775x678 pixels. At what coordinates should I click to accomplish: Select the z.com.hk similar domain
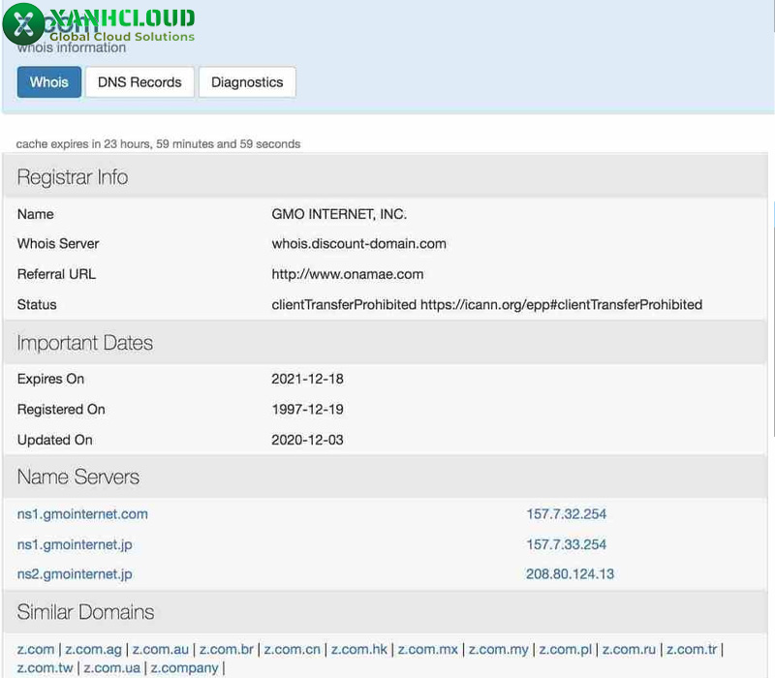coord(359,649)
